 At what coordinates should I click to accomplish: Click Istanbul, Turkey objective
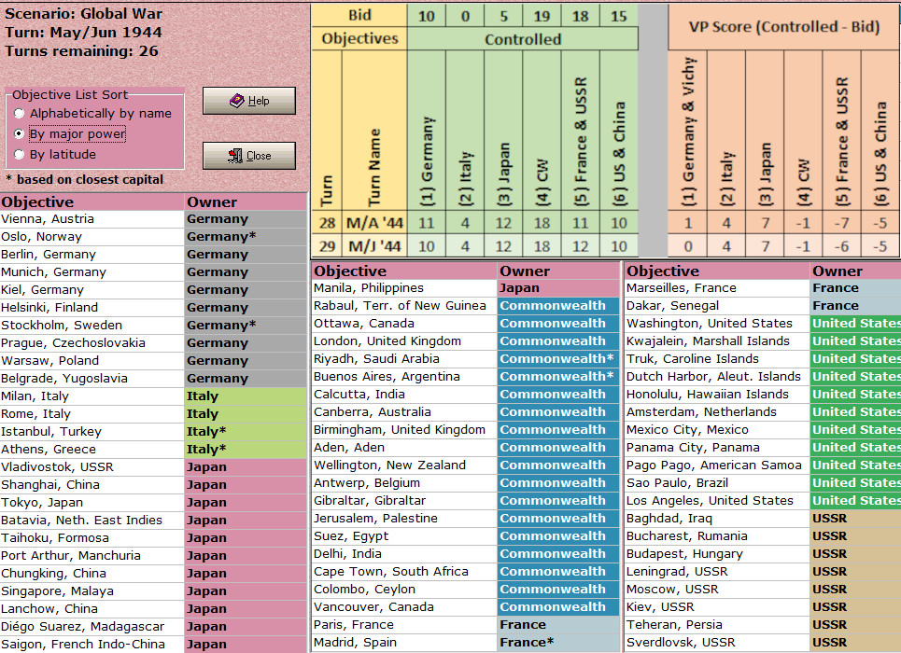coord(92,431)
